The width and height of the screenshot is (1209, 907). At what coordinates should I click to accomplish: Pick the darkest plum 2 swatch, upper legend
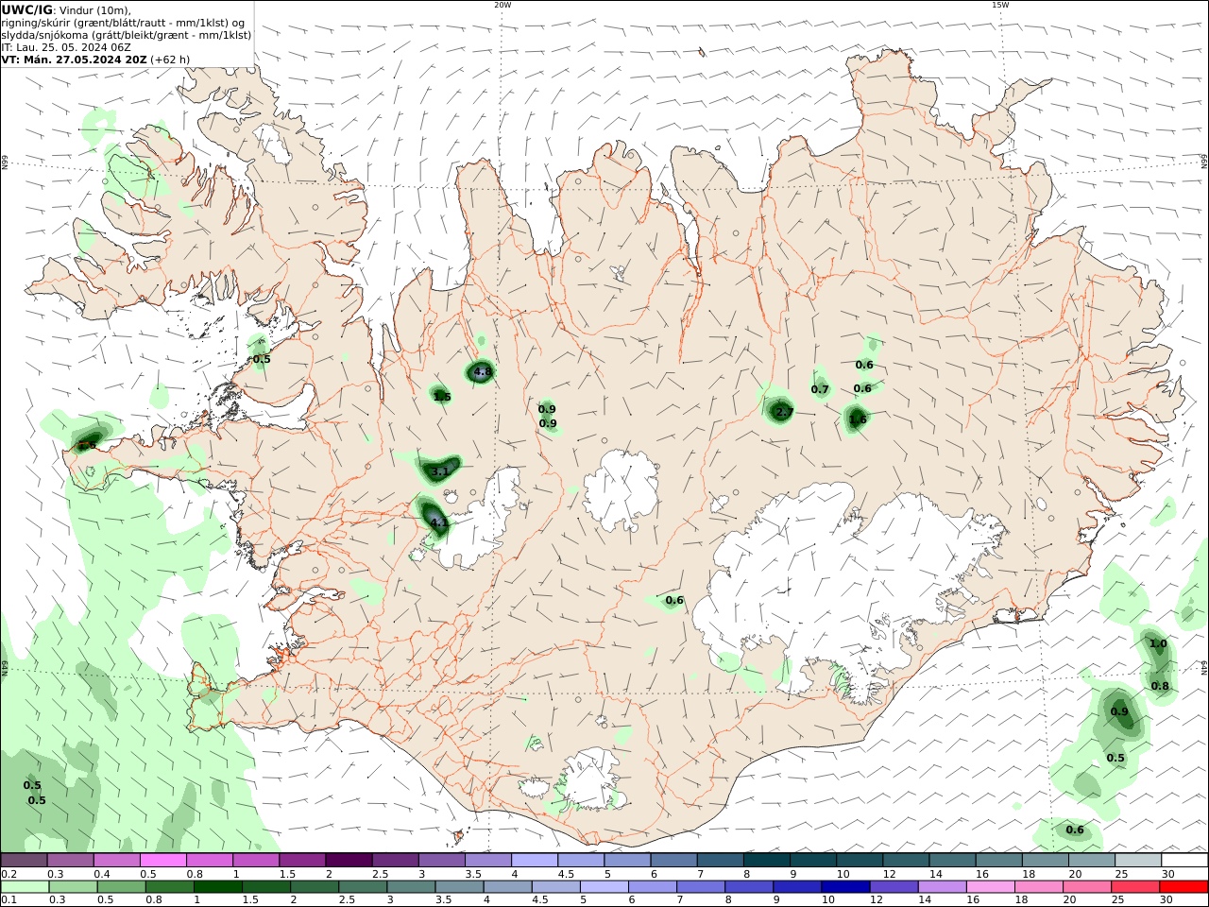click(x=348, y=861)
